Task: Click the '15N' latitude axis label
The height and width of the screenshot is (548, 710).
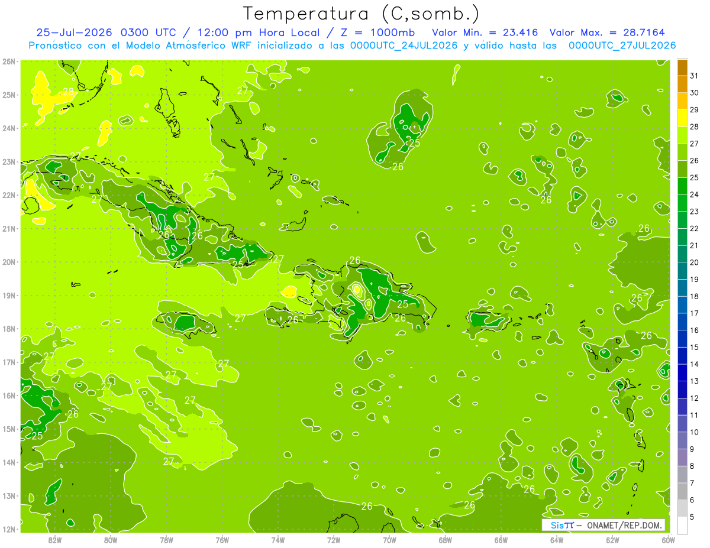Action: point(8,429)
